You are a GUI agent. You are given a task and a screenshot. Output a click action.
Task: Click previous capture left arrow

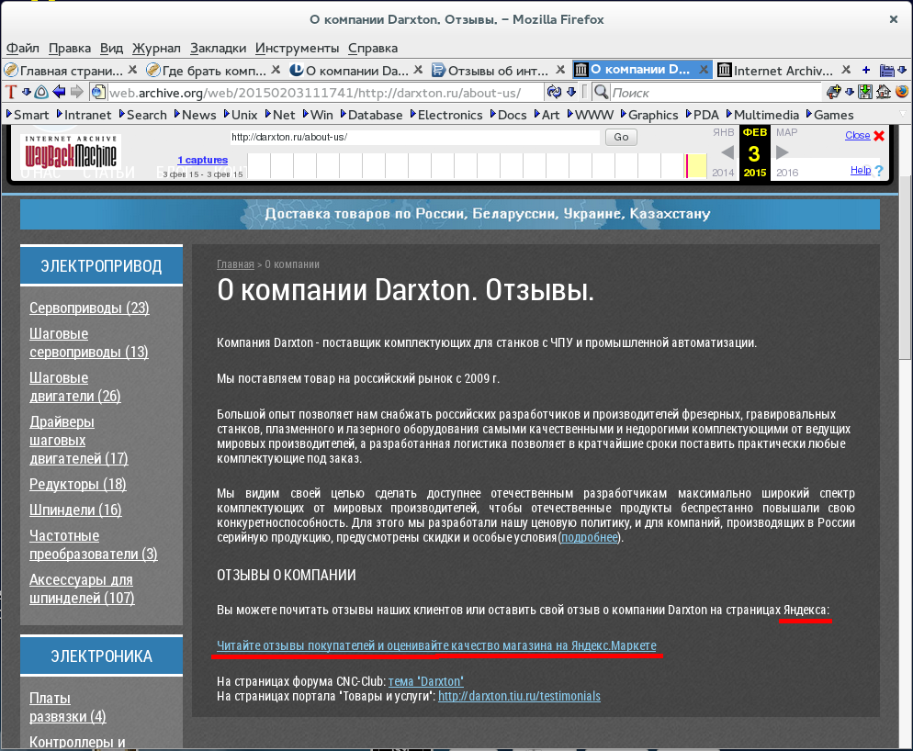727,152
